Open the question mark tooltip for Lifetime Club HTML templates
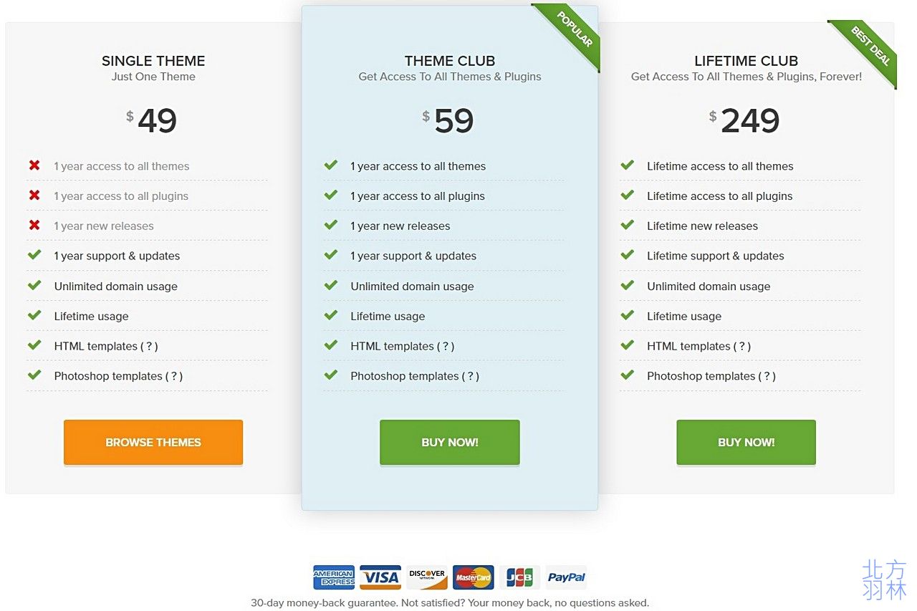 coord(742,346)
